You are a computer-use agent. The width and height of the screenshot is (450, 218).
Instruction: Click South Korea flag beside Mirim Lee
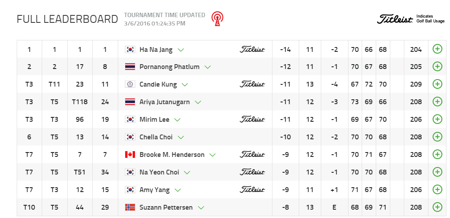[x=130, y=119]
